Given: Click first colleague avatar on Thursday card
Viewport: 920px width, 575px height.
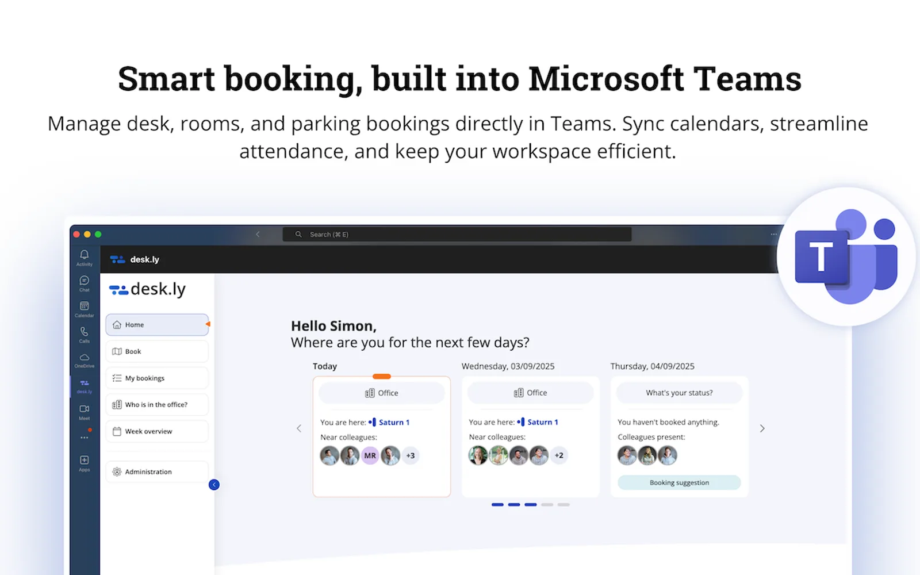Looking at the screenshot, I should 627,455.
